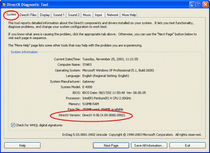This screenshot has height=153, width=210.
Task: Minimize the DirectX Diagnostic Tool window
Action: point(192,5)
